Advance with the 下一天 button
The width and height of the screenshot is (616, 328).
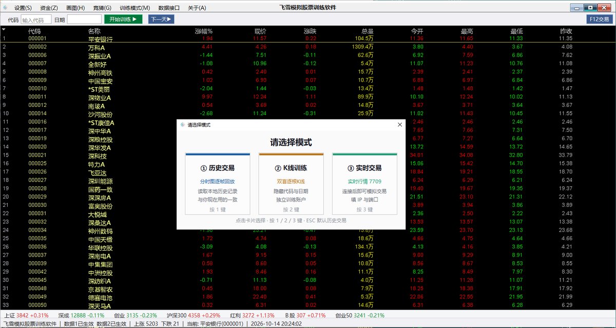(x=161, y=19)
